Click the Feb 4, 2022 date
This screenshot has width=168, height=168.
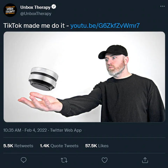click(36, 130)
